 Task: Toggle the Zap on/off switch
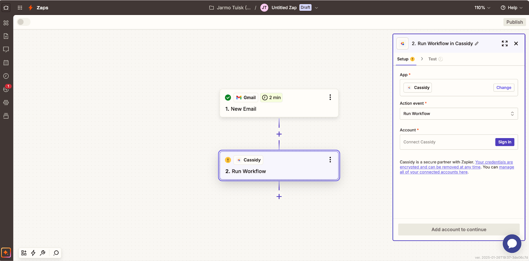pyautogui.click(x=23, y=22)
